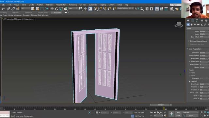Toggle the 3D Snaps icon

tap(95, 9)
